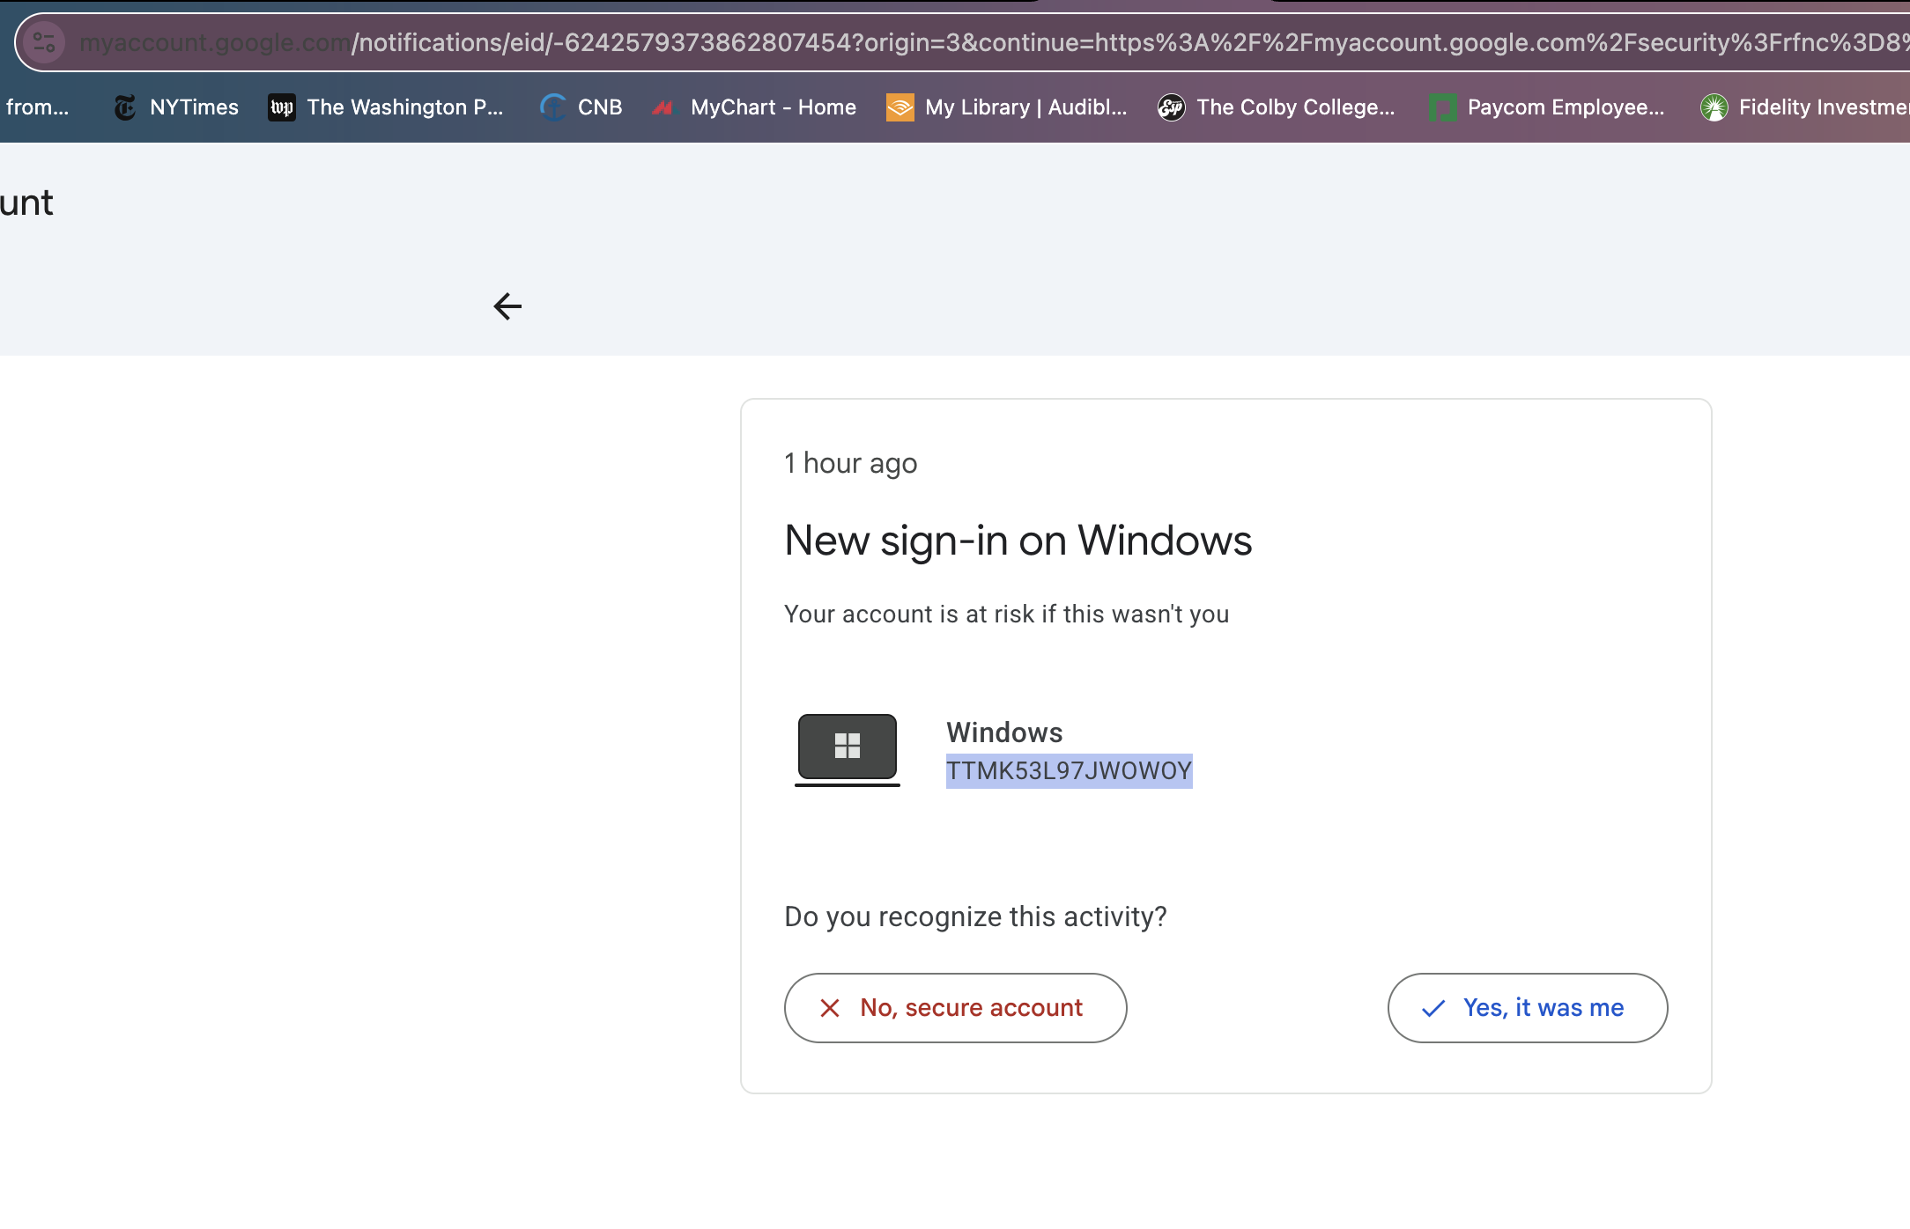This screenshot has height=1229, width=1910.
Task: Click the site settings icon in address bar
Action: coord(43,41)
